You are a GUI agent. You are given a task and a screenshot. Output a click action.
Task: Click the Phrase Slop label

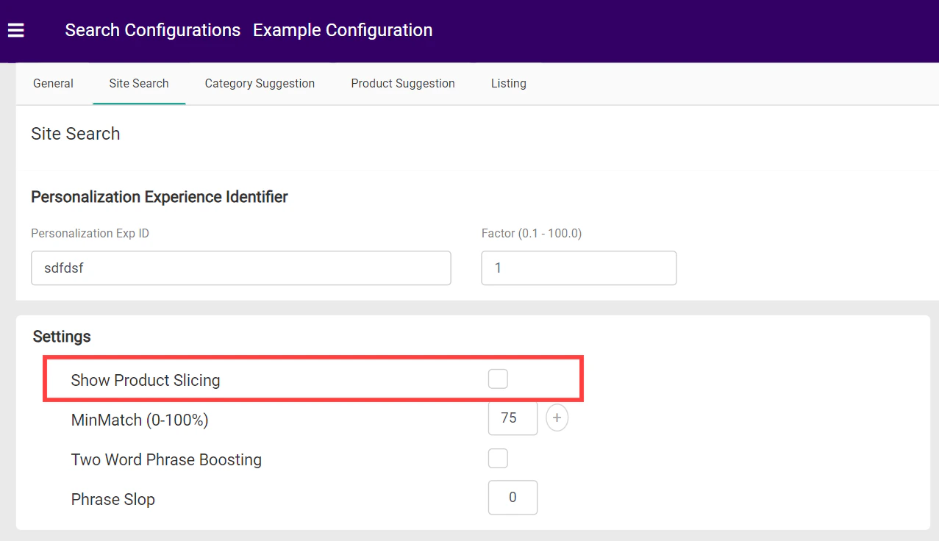point(113,499)
